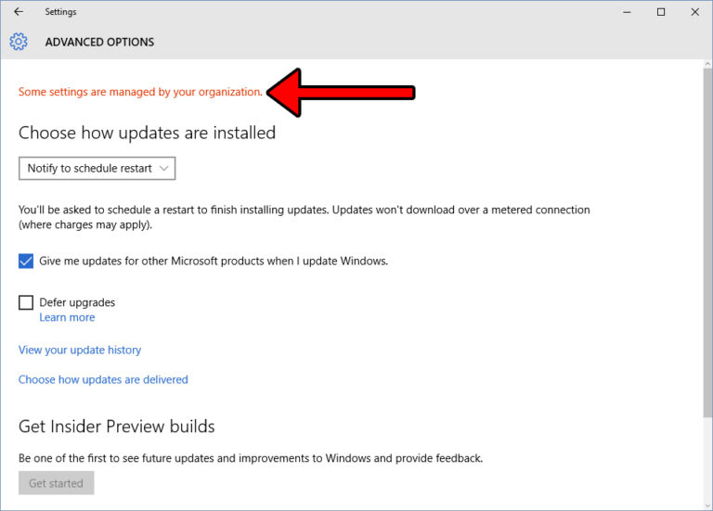Select the 'Choose how updates are installed' heading

coord(147,133)
